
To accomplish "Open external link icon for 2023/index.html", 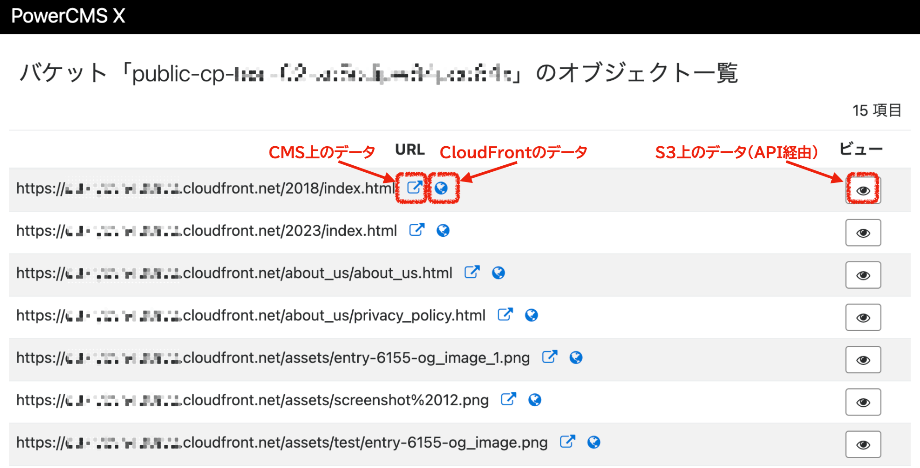I will 417,230.
